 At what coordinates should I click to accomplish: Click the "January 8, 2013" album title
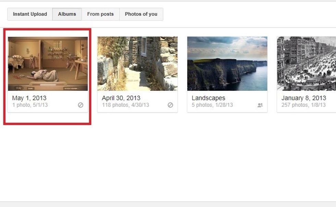(304, 98)
